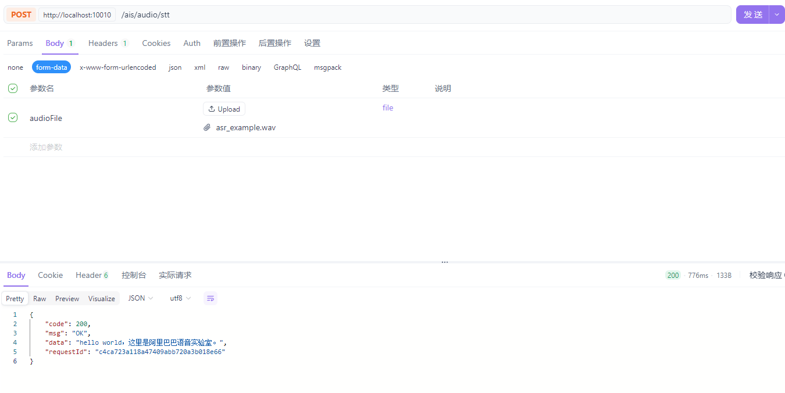Click the 类型 column header
Viewport: 785px width, 393px height.
point(390,88)
